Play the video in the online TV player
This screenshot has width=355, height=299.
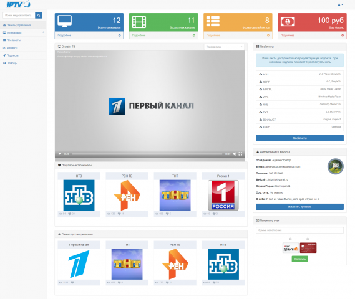(59, 154)
